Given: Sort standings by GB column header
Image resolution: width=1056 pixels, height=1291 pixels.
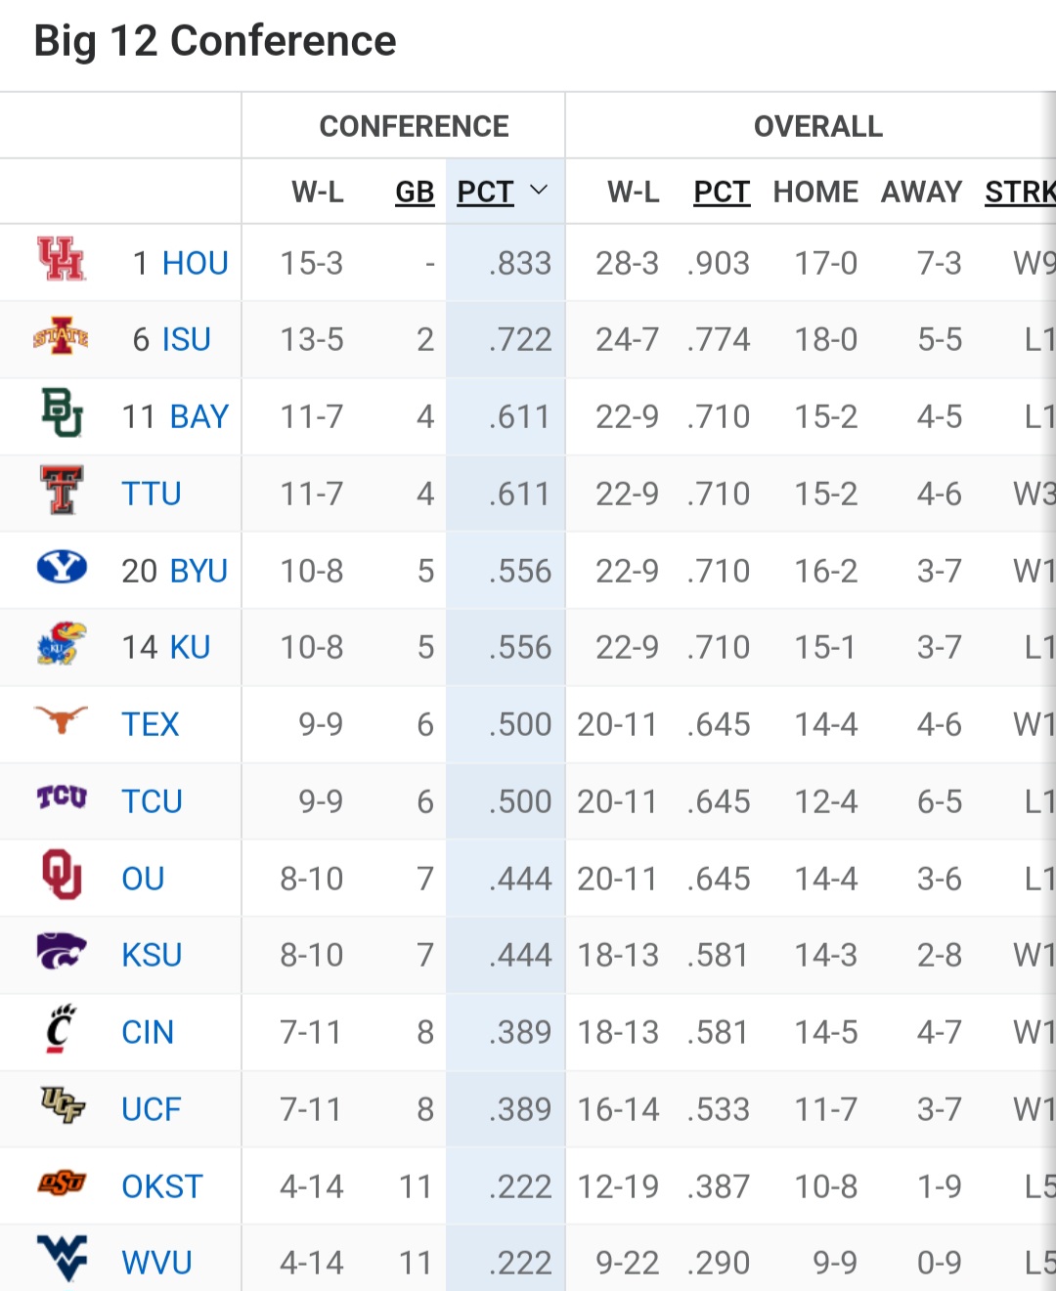Looking at the screenshot, I should pos(415,193).
